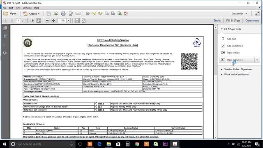
Task: Go to the previous page arrow
Action: pos(5,21)
